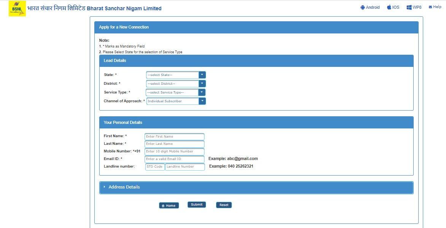Open the Channel of Approach dropdown

176,101
